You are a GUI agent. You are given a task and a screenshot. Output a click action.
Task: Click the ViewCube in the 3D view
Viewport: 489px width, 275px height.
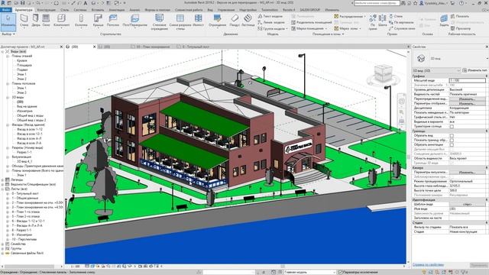tap(383, 74)
